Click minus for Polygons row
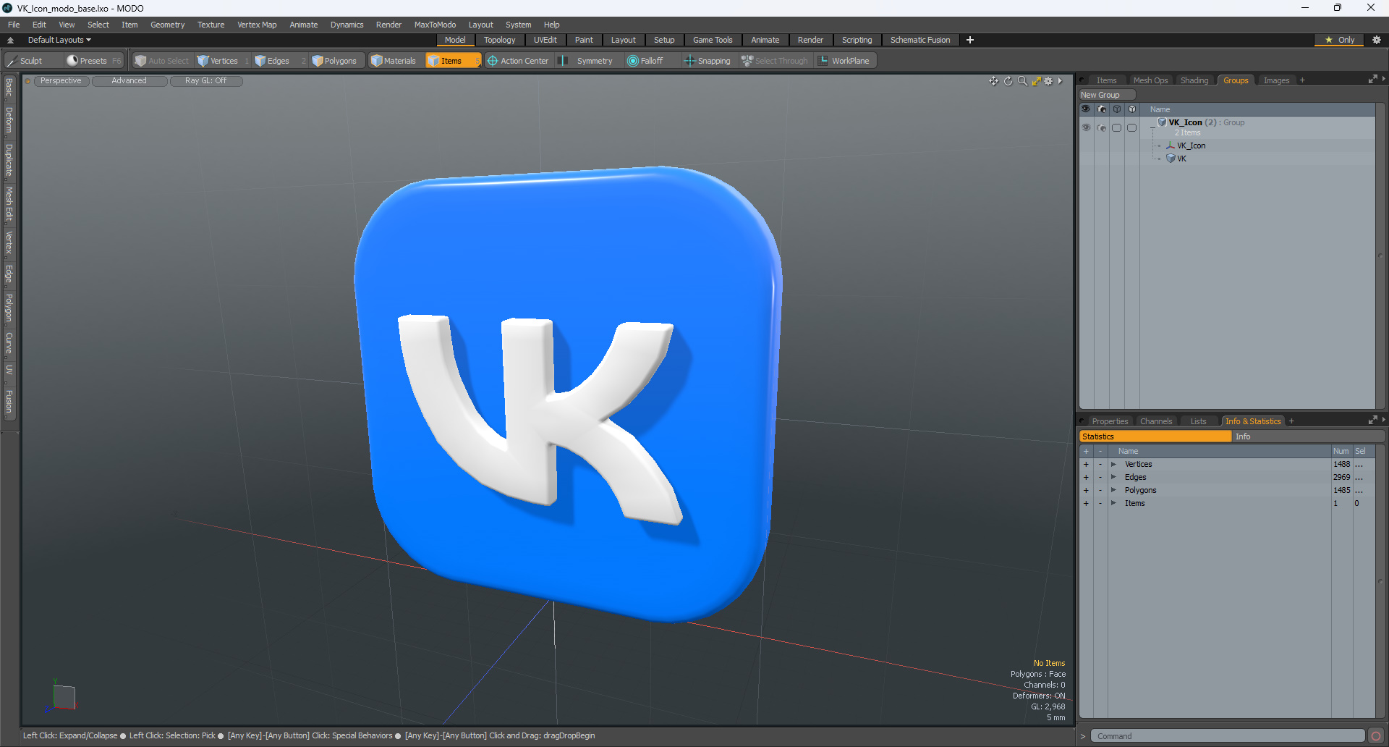Viewport: 1389px width, 747px height. [x=1100, y=491]
